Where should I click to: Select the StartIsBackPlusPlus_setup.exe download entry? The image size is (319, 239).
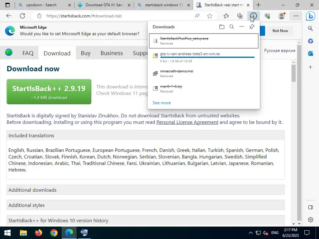204,41
